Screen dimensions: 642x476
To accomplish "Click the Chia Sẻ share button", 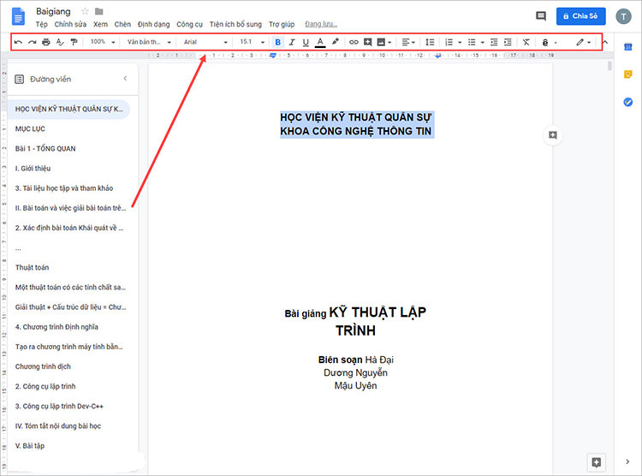I will point(580,16).
